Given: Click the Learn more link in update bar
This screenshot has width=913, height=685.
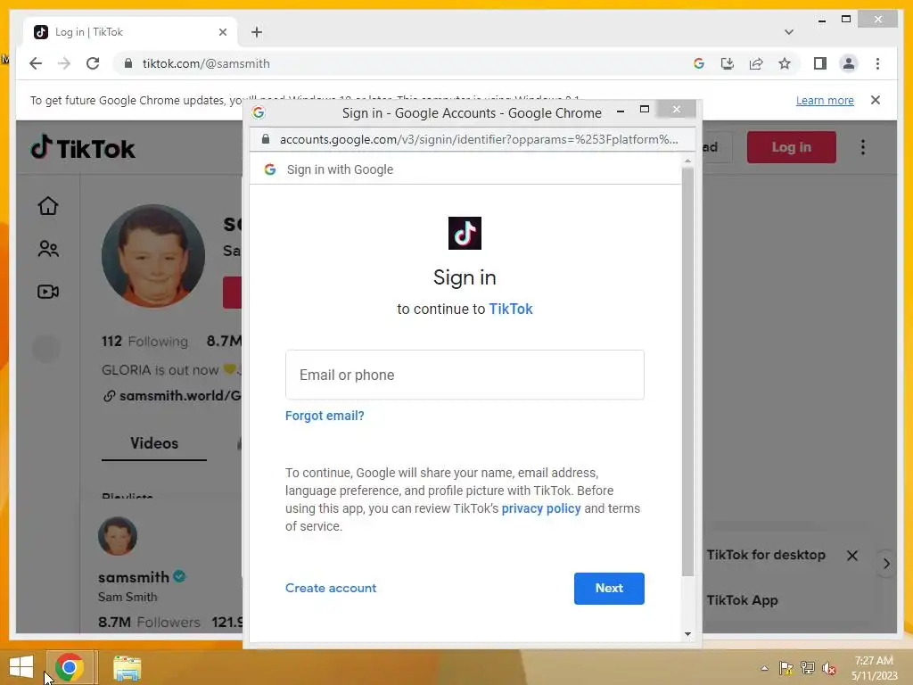Looking at the screenshot, I should coord(825,100).
